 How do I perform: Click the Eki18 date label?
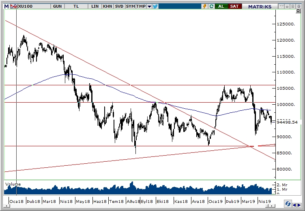click(163, 201)
